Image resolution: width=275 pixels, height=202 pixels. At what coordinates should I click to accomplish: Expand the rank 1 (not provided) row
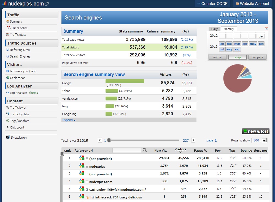(x=87, y=159)
